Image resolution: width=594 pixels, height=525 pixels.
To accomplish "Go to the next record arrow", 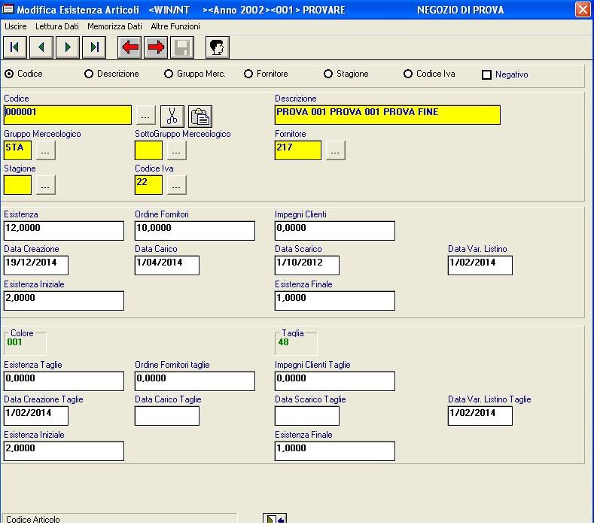I will coord(68,47).
